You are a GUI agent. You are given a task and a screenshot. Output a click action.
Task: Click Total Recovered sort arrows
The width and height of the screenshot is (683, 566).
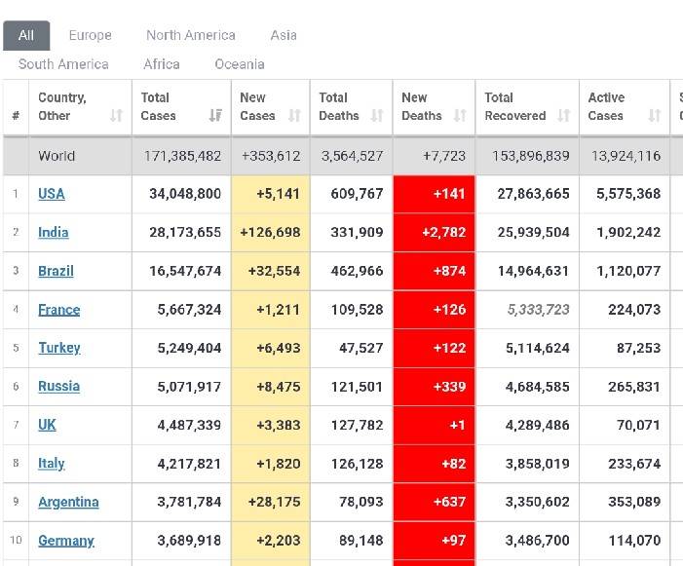click(563, 116)
